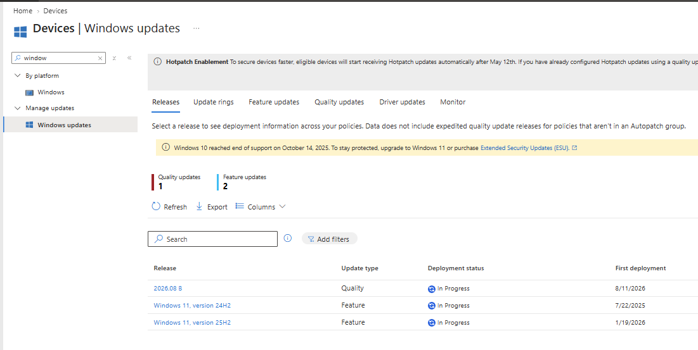Focus the sidebar search field containing window
Image resolution: width=698 pixels, height=350 pixels.
click(x=59, y=58)
